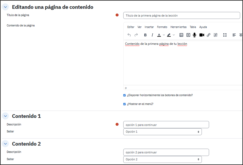
Task: Enter fullscreen mode in the editor
Action: (x=225, y=35)
